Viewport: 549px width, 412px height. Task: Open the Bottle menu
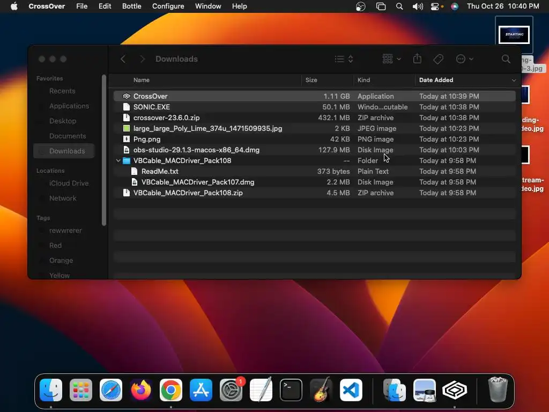point(132,6)
